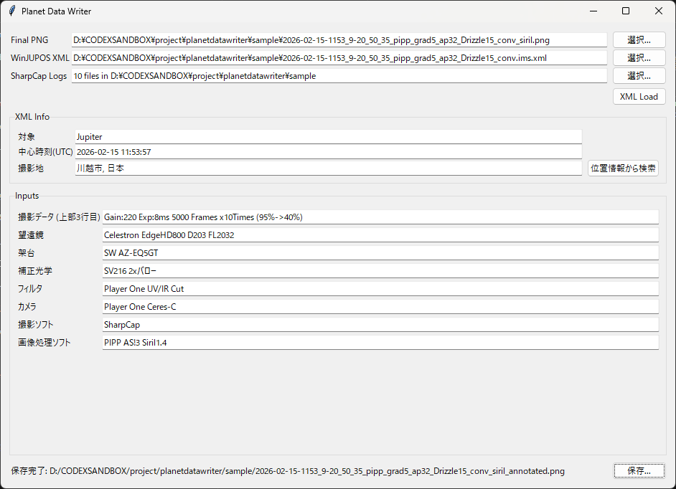Image resolution: width=676 pixels, height=489 pixels.
Task: Click the feather app icon in title bar
Action: 12,11
